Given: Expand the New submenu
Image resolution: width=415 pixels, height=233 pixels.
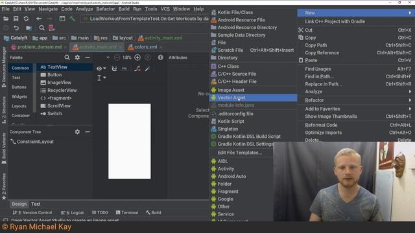Looking at the screenshot, I should 356,13.
